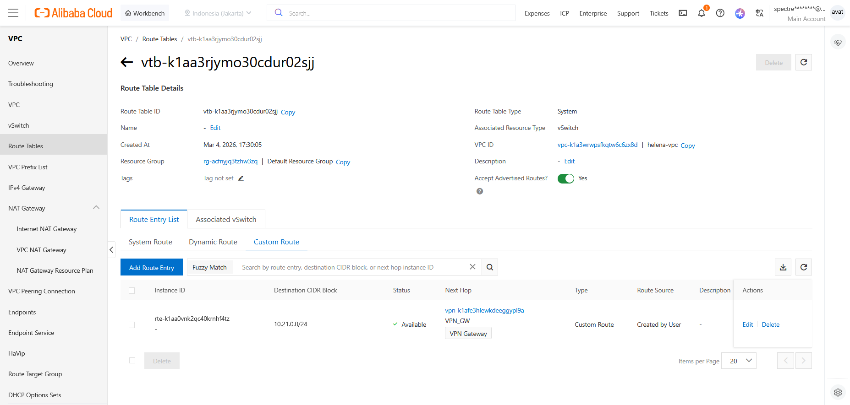The height and width of the screenshot is (405, 850).
Task: Click the help question mark icon
Action: (x=720, y=13)
